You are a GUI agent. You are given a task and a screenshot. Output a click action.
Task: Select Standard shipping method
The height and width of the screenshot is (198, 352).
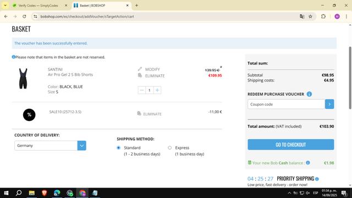pos(119,148)
